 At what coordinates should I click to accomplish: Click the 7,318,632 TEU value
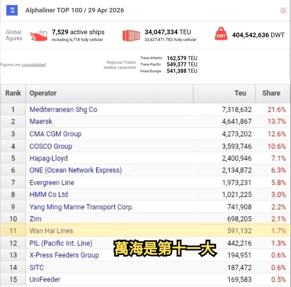(x=237, y=109)
